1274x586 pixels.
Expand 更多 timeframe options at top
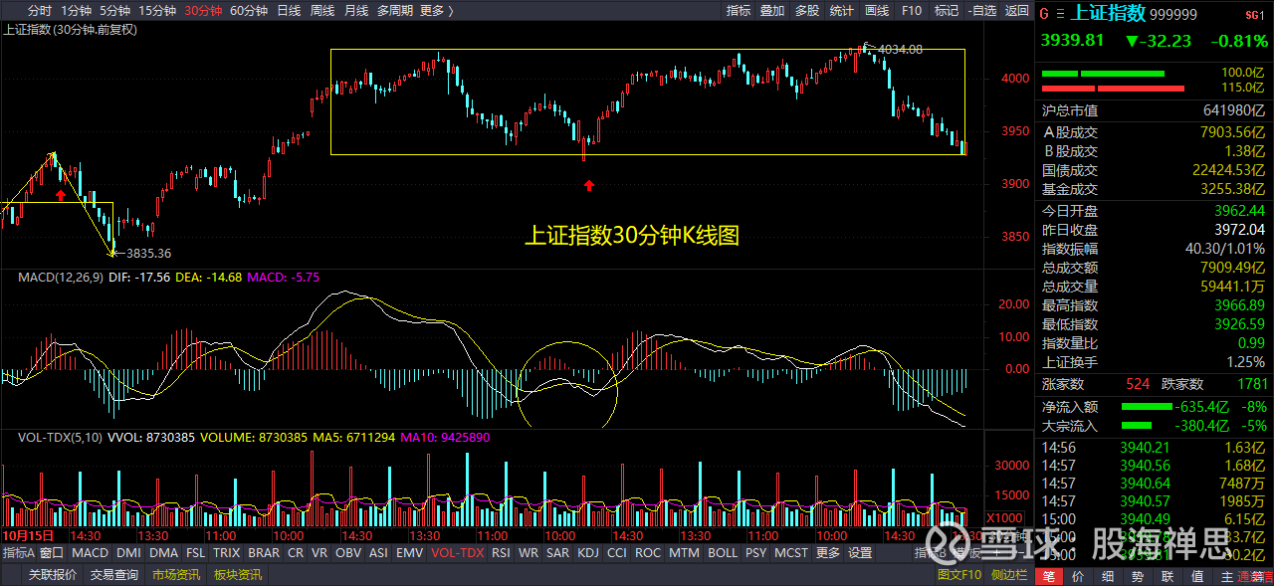tap(436, 11)
